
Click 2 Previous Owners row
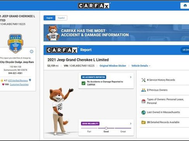pyautogui.click(x=165, y=90)
